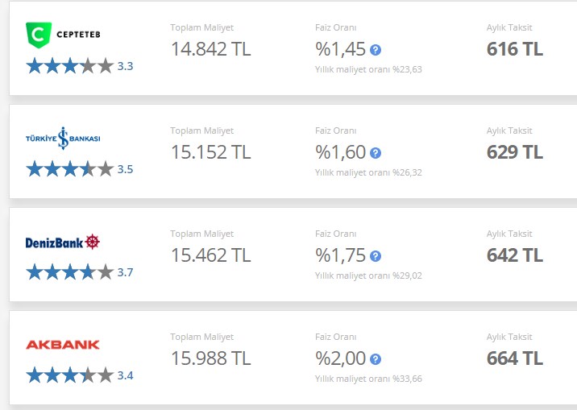This screenshot has width=577, height=410.
Task: Show help for the %1,45 interest rate
Action: tap(376, 50)
